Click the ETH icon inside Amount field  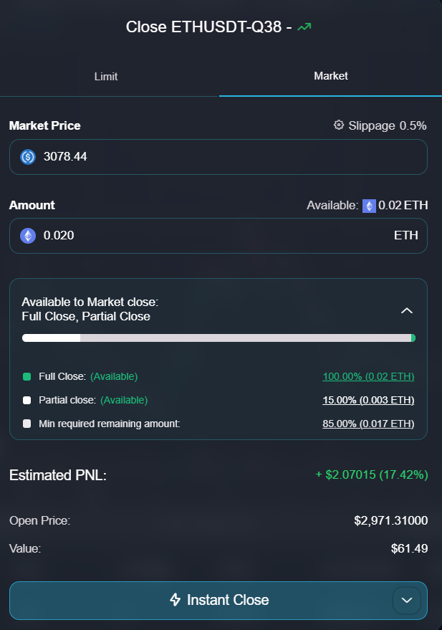coord(27,235)
